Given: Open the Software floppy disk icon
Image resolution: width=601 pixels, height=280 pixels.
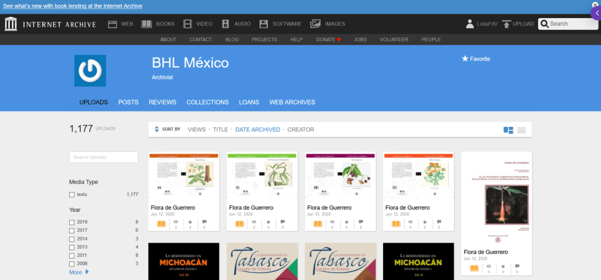Looking at the screenshot, I should pyautogui.click(x=264, y=24).
